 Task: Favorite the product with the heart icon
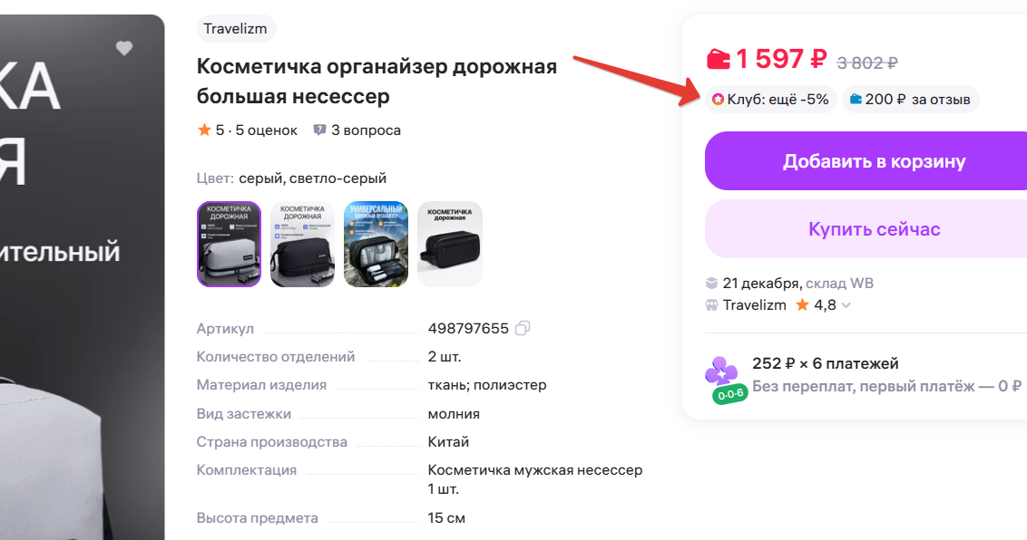tap(124, 48)
